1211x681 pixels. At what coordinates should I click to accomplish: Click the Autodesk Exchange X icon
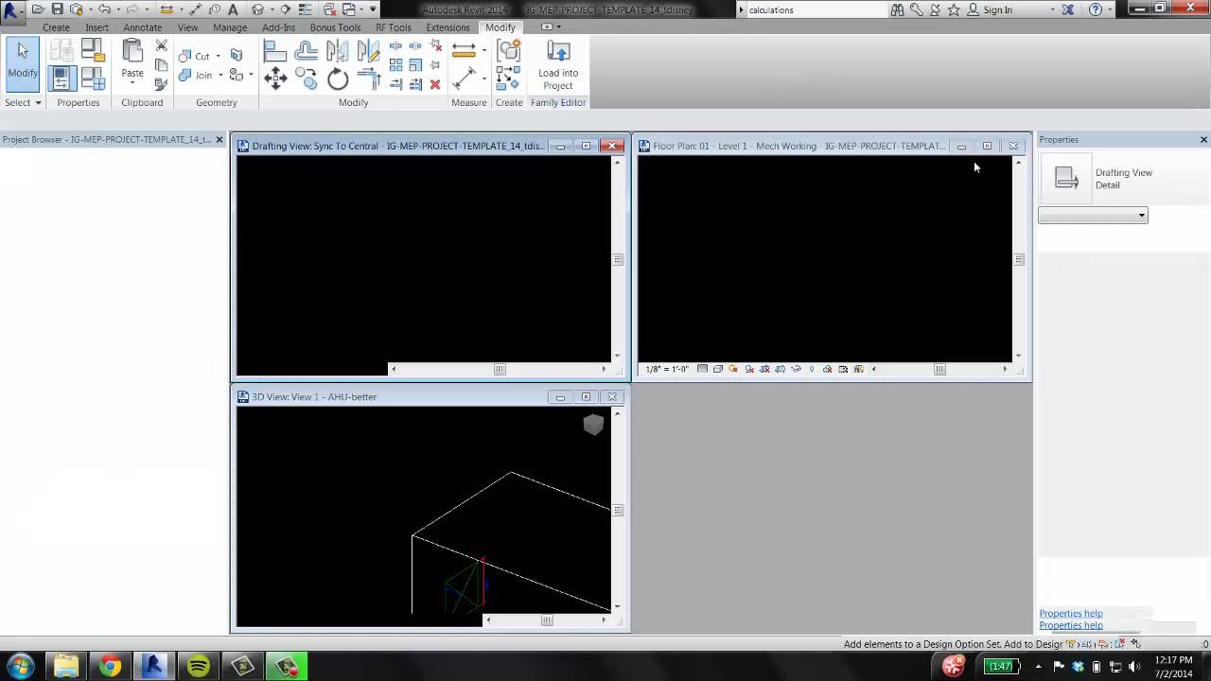pos(1067,9)
